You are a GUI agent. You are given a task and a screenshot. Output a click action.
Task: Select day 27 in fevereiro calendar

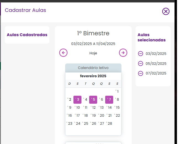101,124
